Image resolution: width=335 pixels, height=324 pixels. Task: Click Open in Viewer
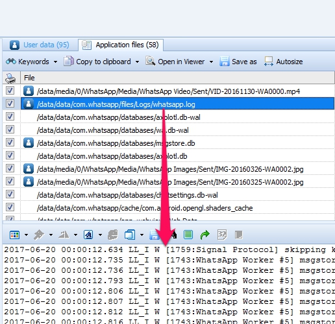(x=175, y=62)
